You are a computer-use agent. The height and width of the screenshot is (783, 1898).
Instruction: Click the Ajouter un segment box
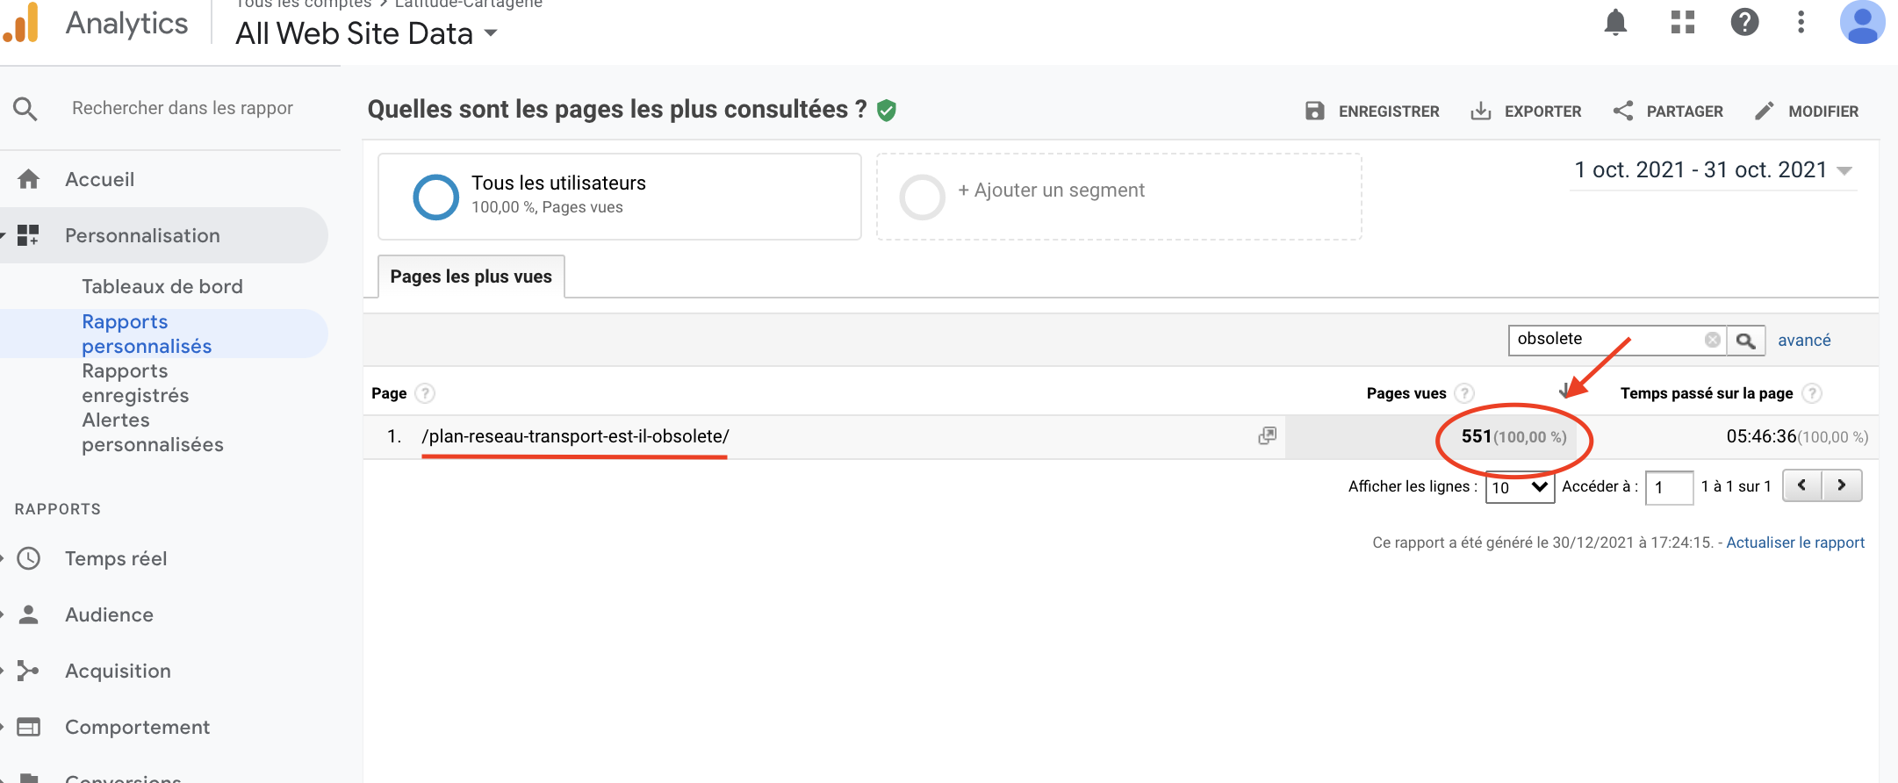(1118, 197)
